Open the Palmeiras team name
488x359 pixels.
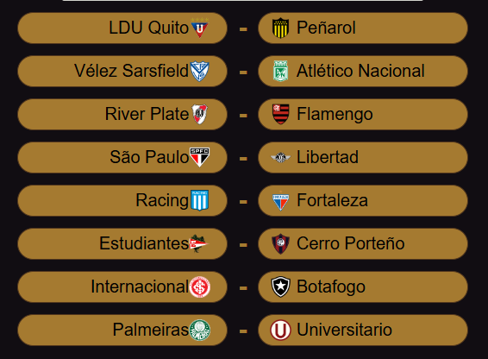[151, 330]
